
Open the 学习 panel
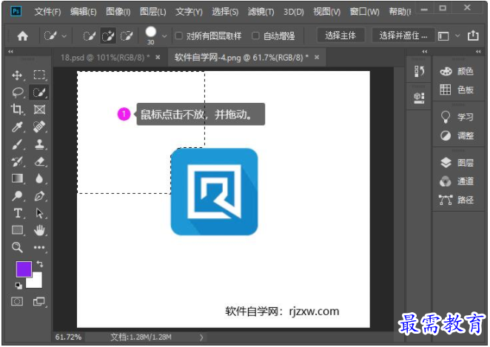pos(457,117)
